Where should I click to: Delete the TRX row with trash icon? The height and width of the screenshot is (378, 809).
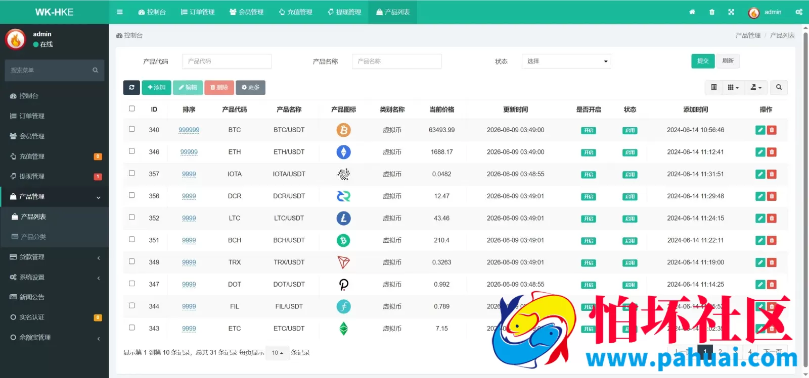772,262
